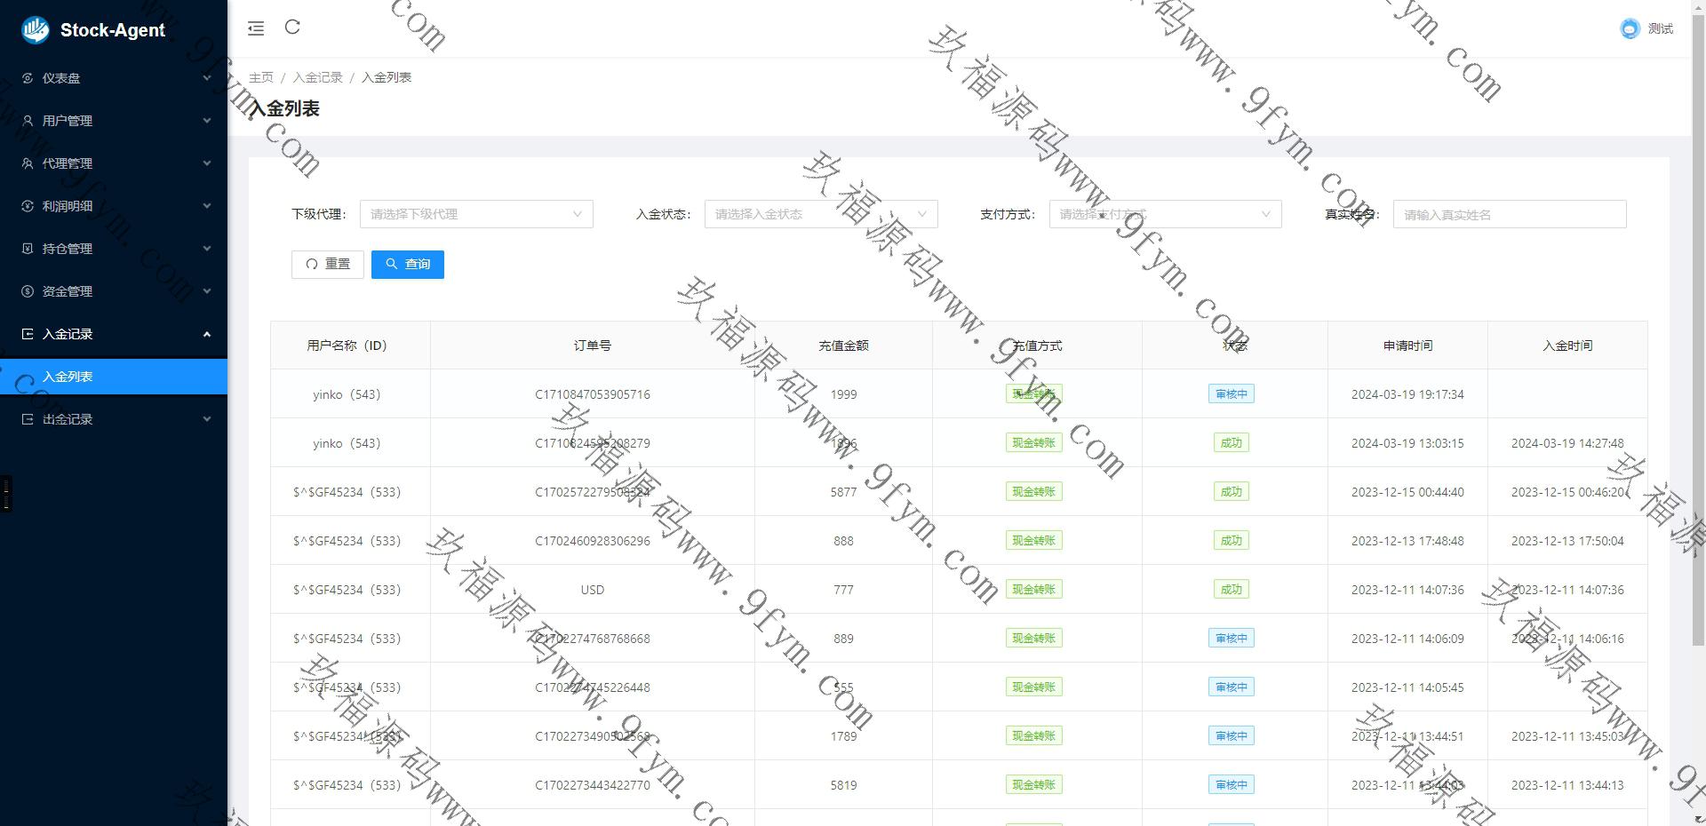This screenshot has width=1706, height=826.
Task: Expand the 出金记录 sidebar menu
Action: click(114, 419)
